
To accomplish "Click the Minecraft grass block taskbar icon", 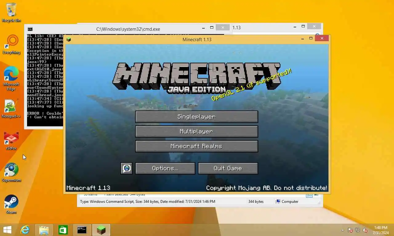I will point(101,230).
